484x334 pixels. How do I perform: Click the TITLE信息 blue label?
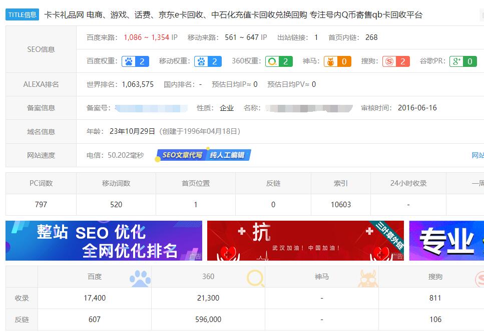[x=22, y=14]
